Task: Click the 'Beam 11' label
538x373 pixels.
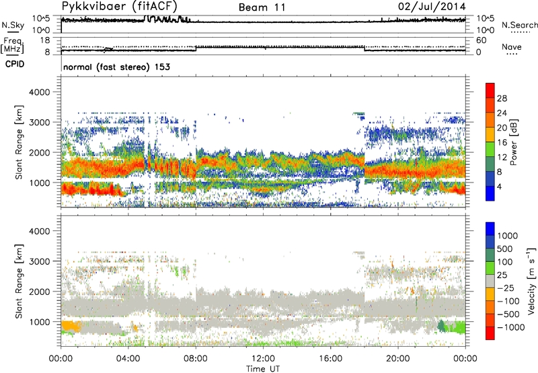Action: (x=262, y=7)
